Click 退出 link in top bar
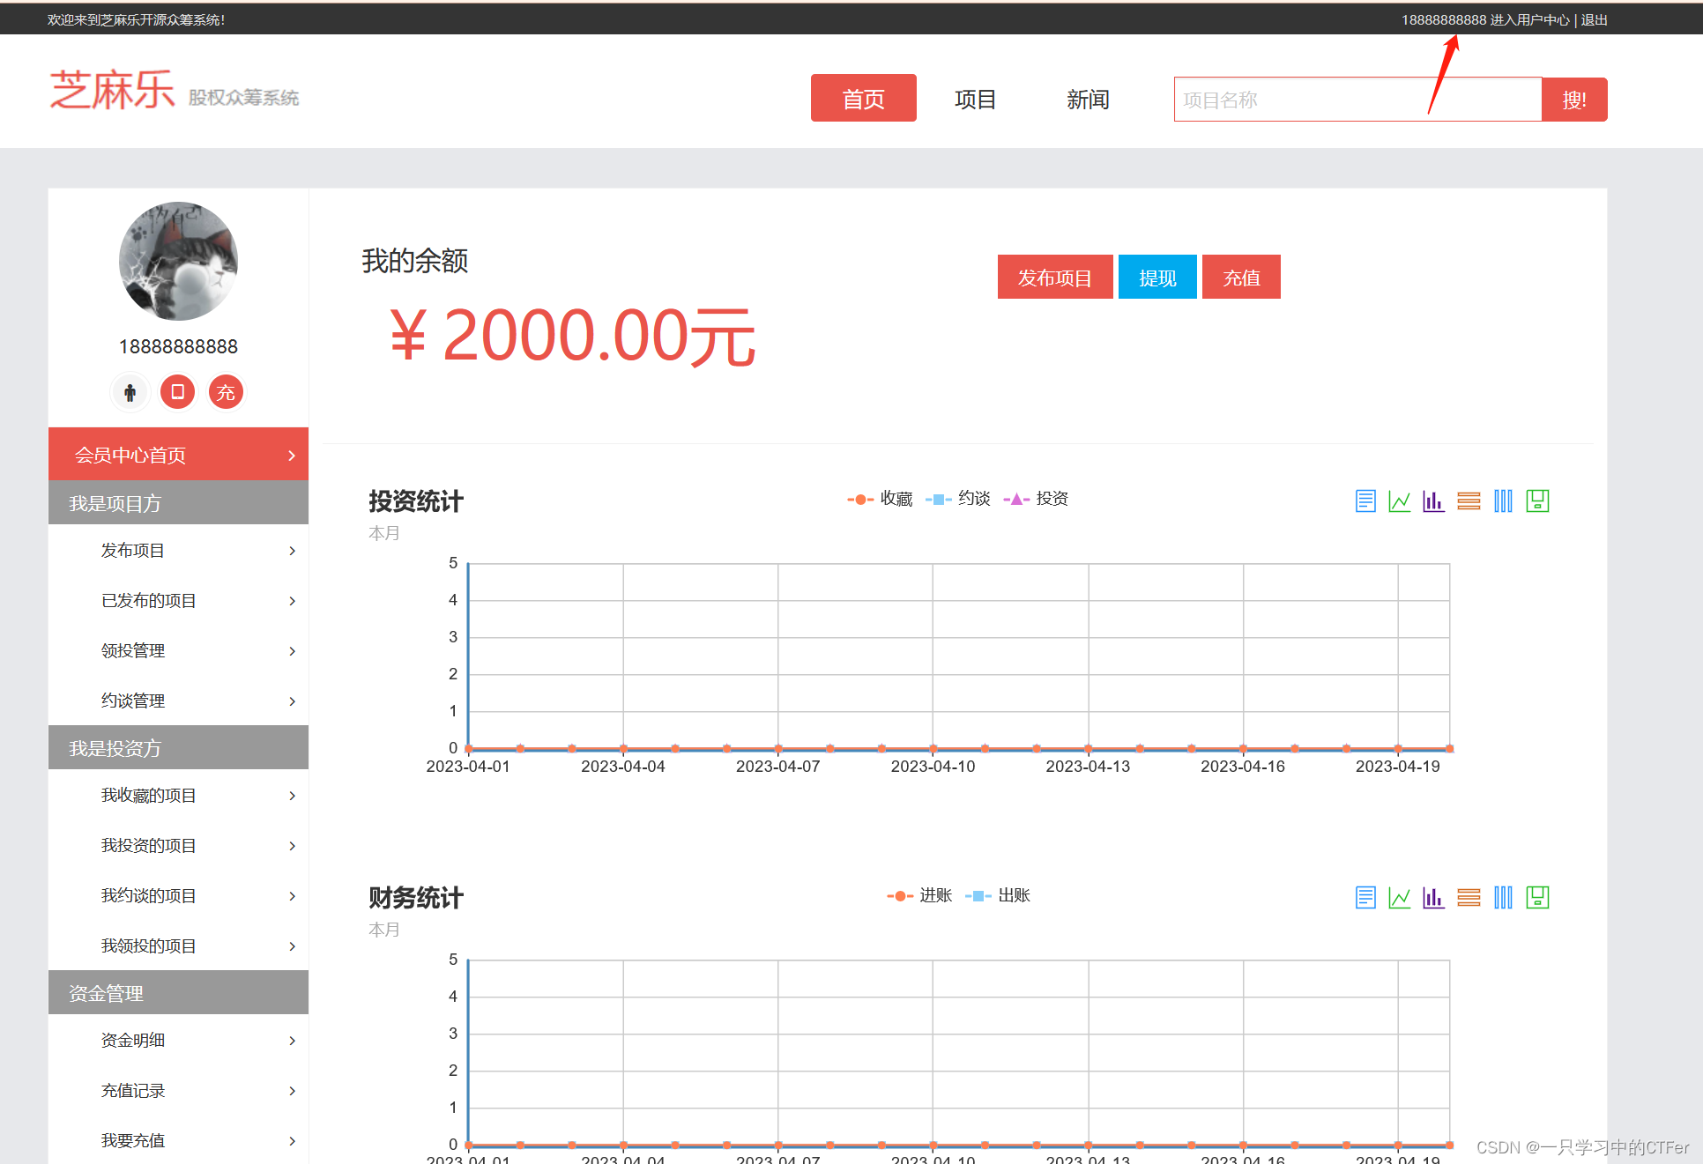 1594,19
